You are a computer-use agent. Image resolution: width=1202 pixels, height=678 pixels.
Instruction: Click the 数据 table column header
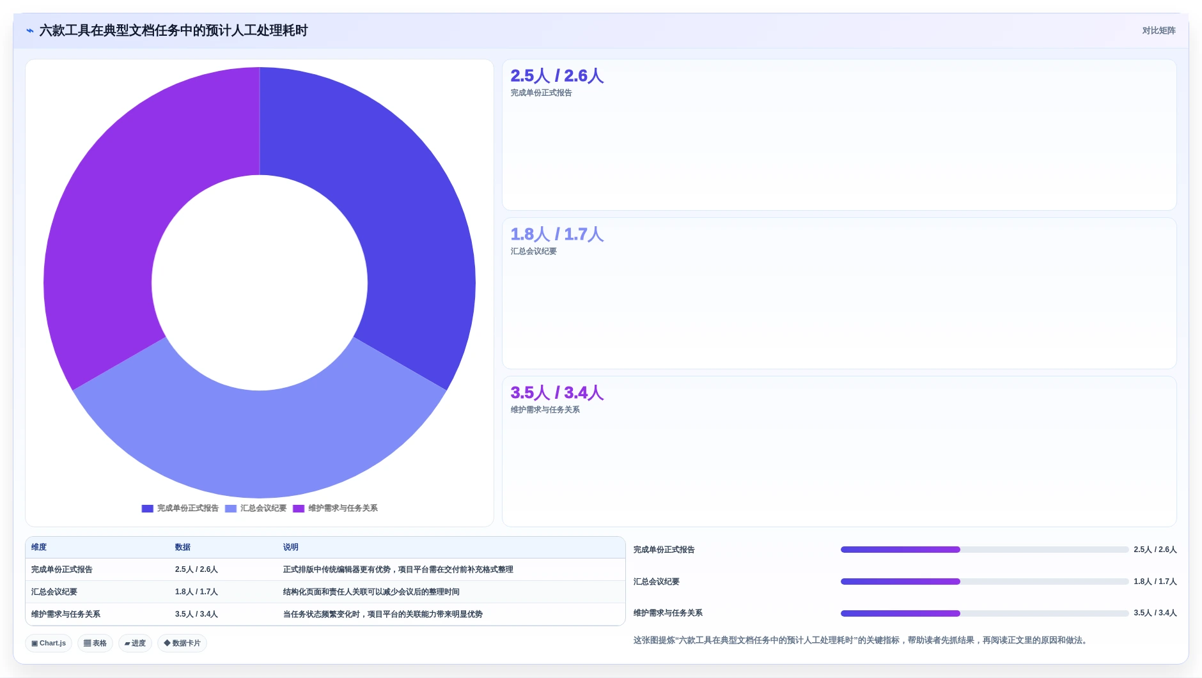(183, 547)
